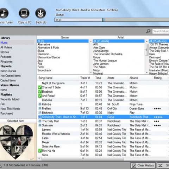
Task: Open the Fire playlist
Action: tap(2, 104)
